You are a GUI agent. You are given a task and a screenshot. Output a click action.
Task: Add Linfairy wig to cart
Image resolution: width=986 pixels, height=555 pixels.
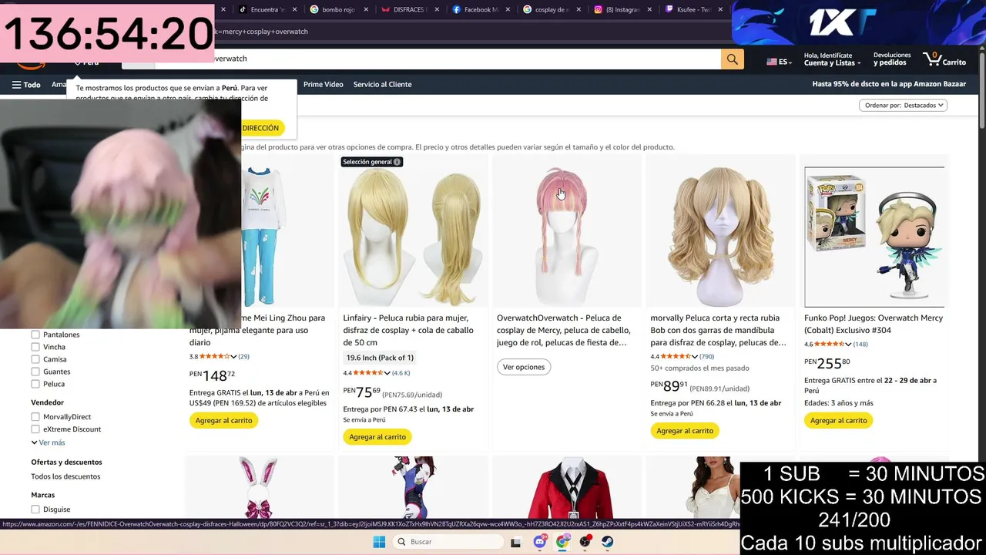coord(377,437)
